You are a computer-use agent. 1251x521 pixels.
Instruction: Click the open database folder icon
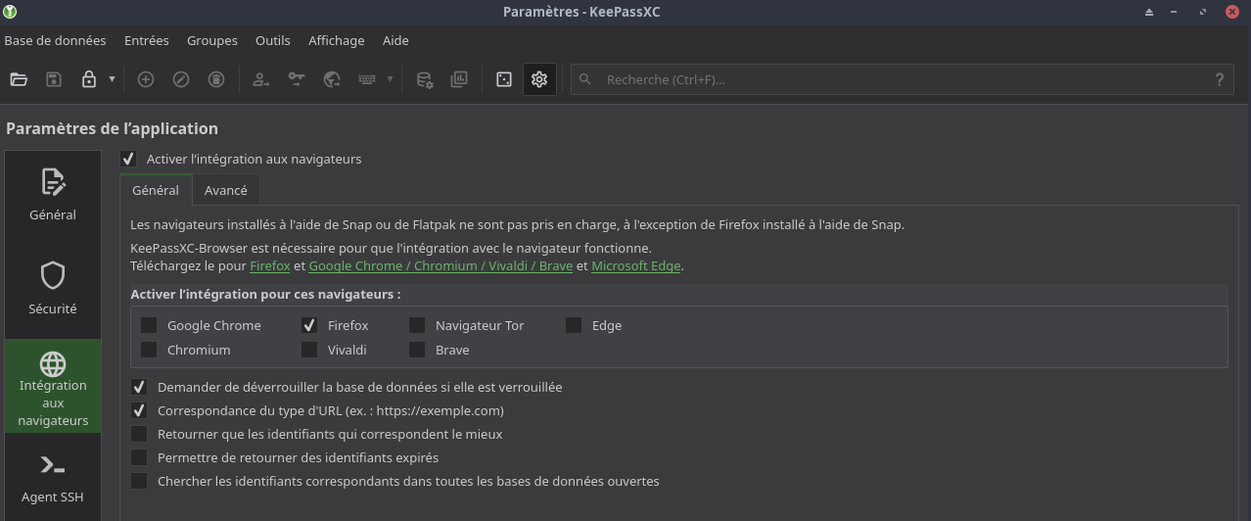pos(19,79)
